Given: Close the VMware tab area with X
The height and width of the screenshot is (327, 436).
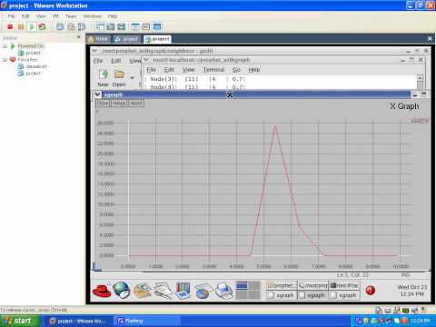Looking at the screenshot, I should point(430,39).
